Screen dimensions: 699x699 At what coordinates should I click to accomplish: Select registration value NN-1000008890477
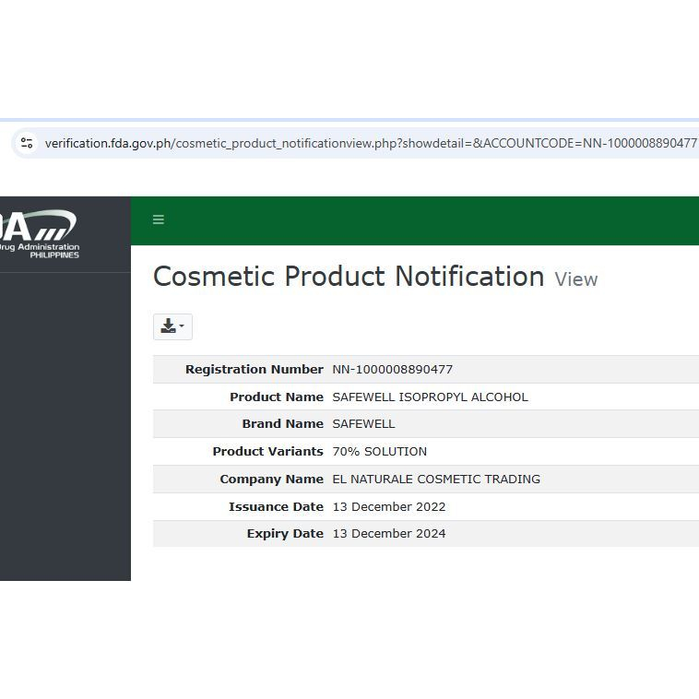(x=393, y=369)
